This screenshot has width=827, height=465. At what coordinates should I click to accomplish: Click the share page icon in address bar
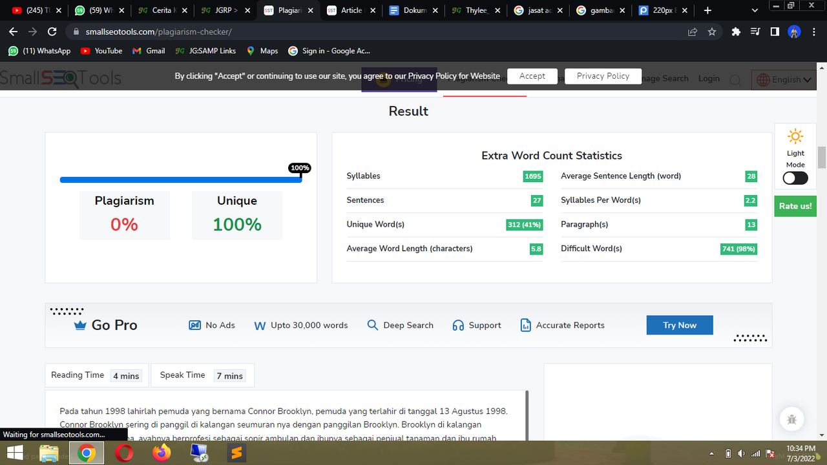(x=693, y=32)
